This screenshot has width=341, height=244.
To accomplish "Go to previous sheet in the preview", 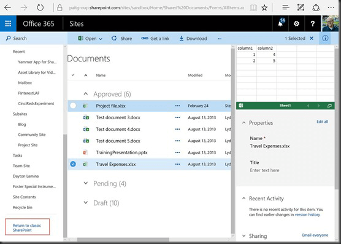I will 308,106.
